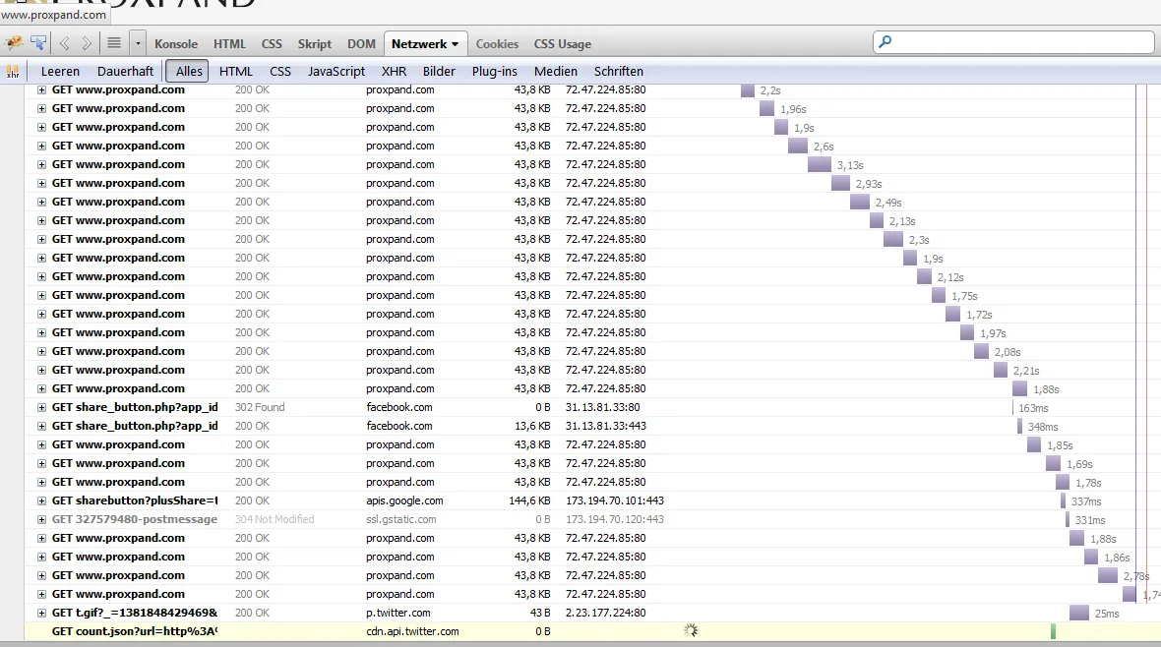Expand the GET share_button.php 302 Found row
The width and height of the screenshot is (1161, 647).
(x=42, y=407)
